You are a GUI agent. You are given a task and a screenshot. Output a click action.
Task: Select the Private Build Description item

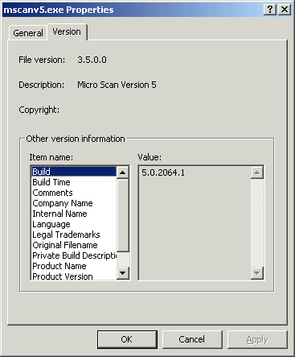[x=74, y=255]
